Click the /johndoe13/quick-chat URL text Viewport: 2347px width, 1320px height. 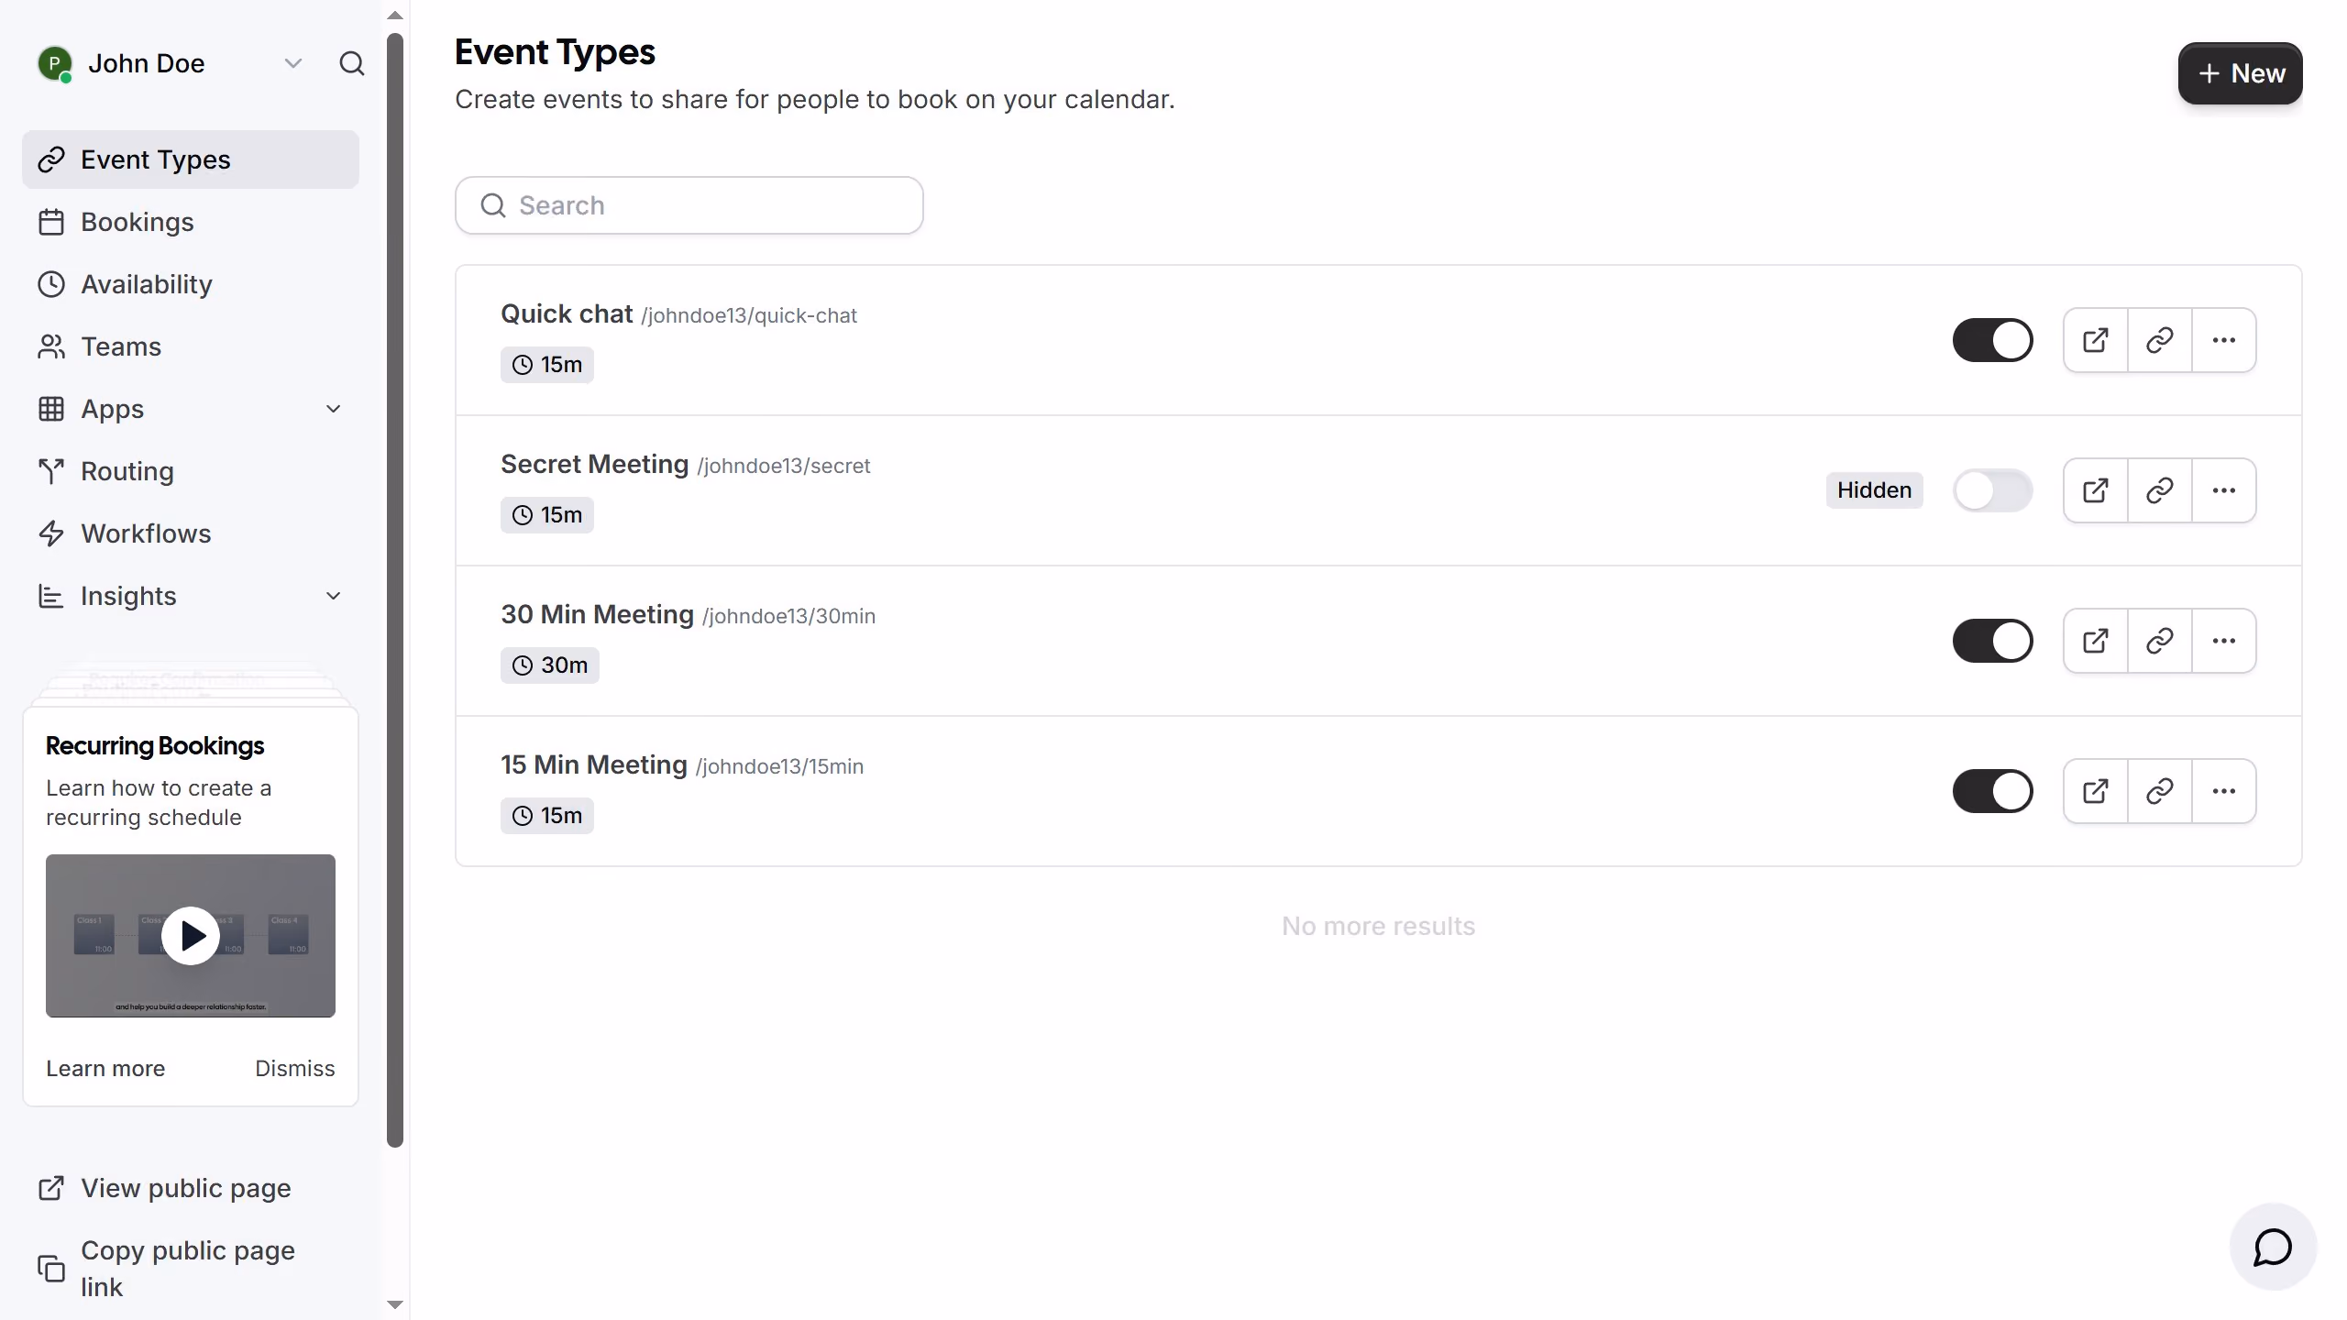click(x=749, y=315)
